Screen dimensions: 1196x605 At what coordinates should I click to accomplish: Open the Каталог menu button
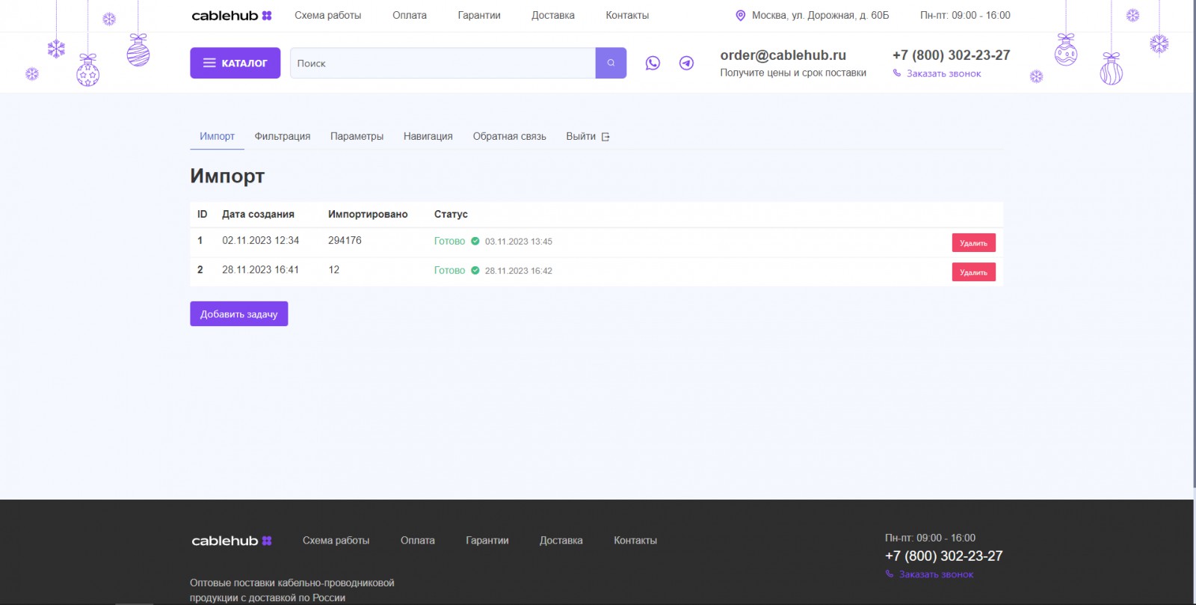click(x=235, y=63)
